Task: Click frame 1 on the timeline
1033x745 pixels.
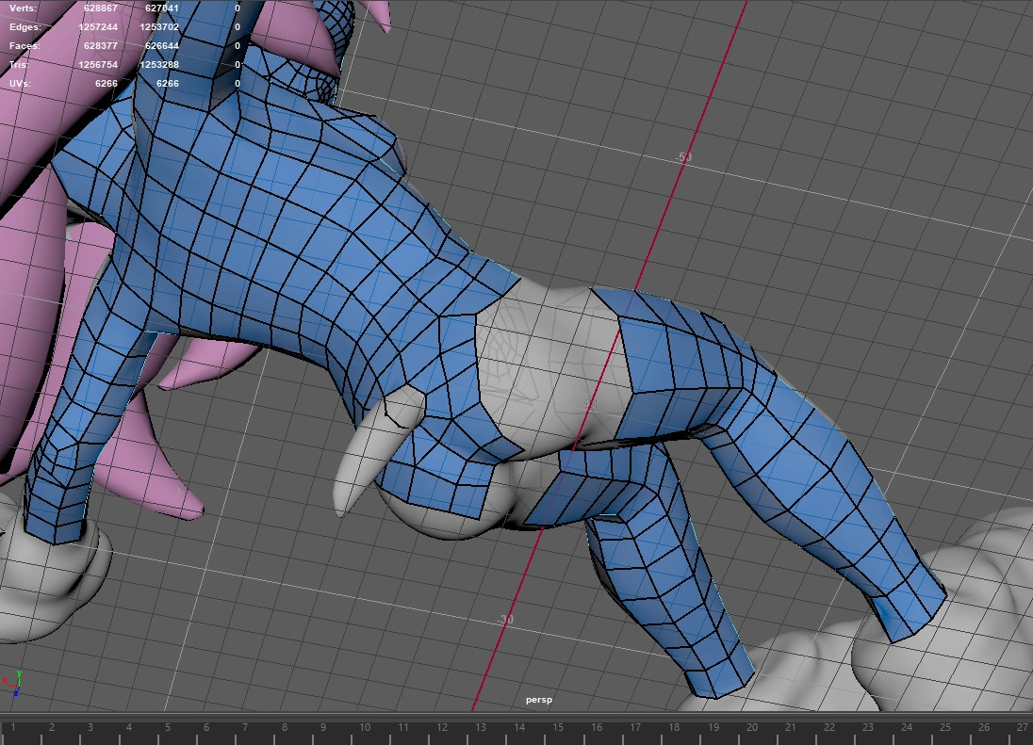Action: coord(13,727)
